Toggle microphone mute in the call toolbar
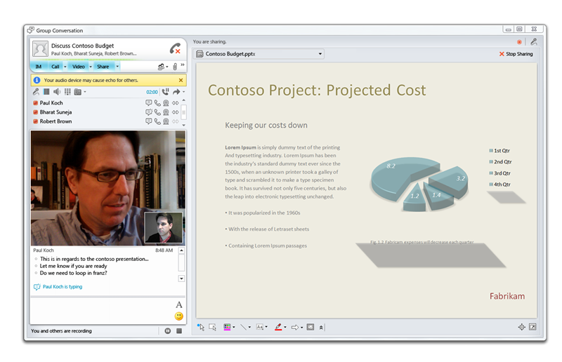This screenshot has width=562, height=362. coord(36,92)
